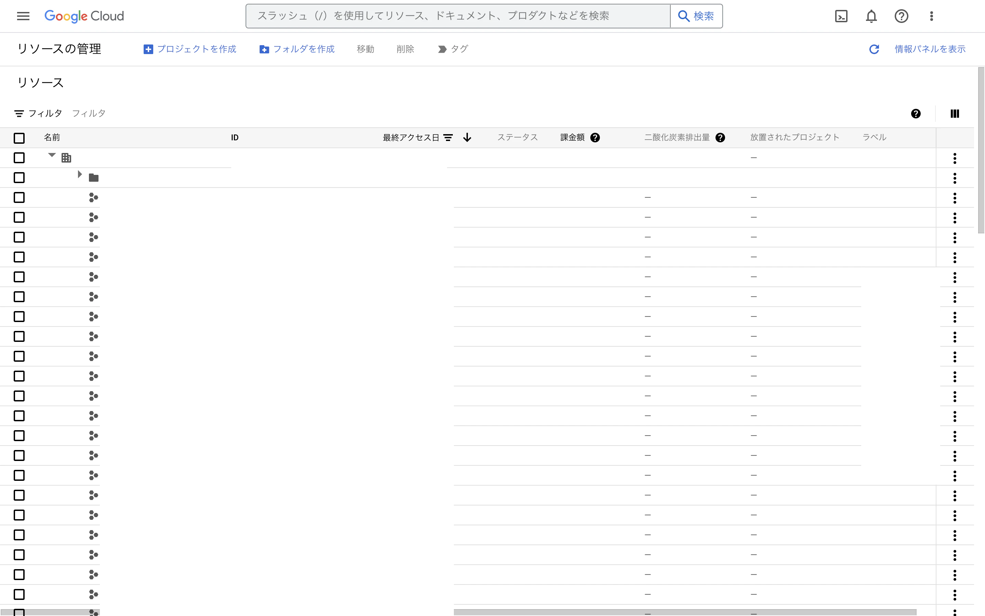Screen dimensions: 985x616
Task: Open the filter options icon
Action: [x=19, y=113]
